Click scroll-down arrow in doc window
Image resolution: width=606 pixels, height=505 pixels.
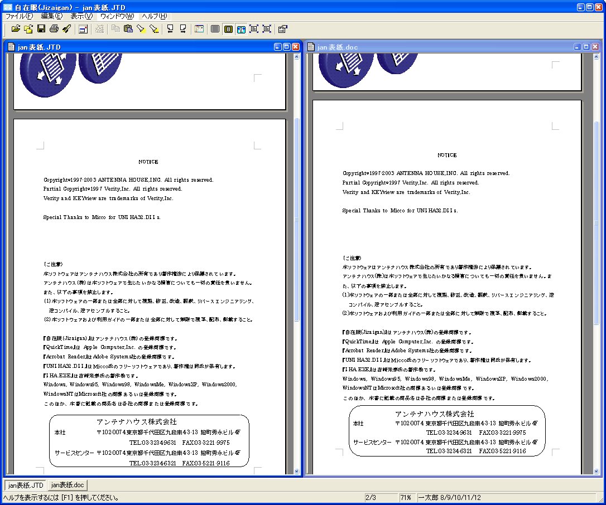[596, 471]
